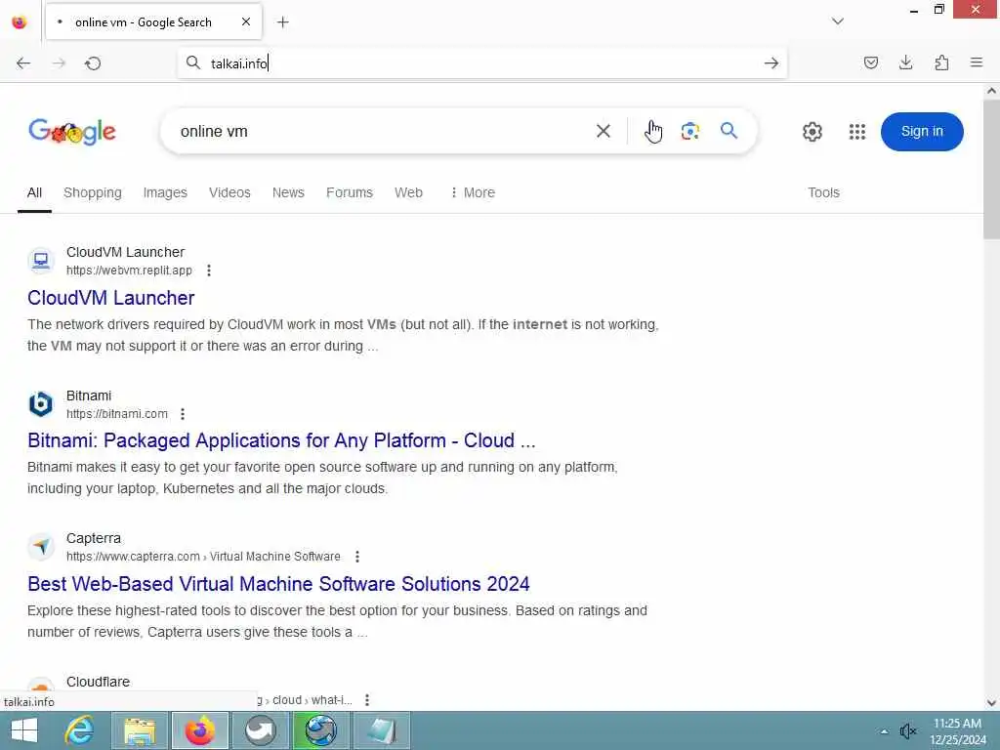Screen dimensions: 1000x750
Task: Open the Firefox downloads panel
Action: 905,62
